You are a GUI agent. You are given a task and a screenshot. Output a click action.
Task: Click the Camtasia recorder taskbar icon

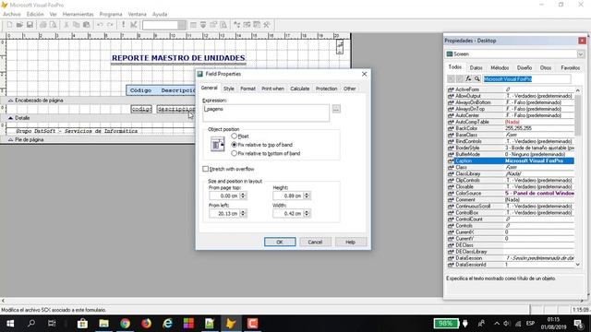(x=252, y=324)
